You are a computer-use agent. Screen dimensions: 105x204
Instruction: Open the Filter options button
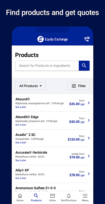coord(78,86)
